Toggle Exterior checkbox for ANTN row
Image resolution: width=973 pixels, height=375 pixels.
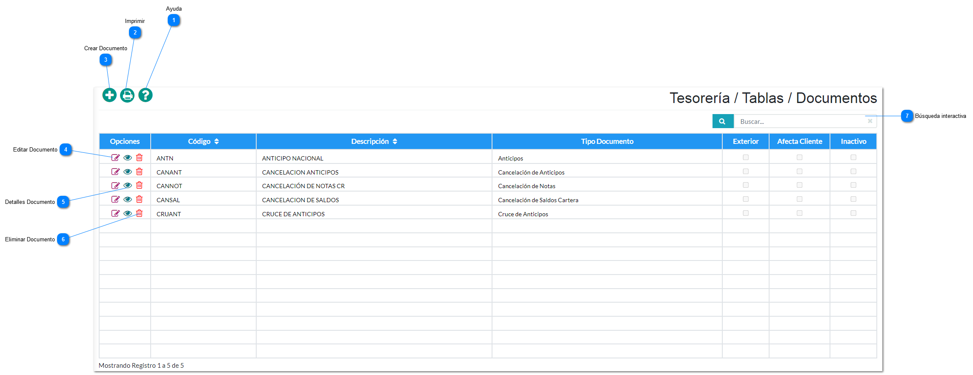[746, 157]
